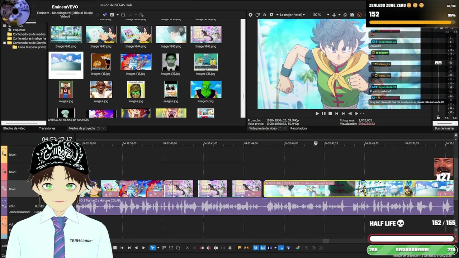Viewport: 459px width, 258px height.
Task: Play video in the preview window
Action: pos(317,114)
